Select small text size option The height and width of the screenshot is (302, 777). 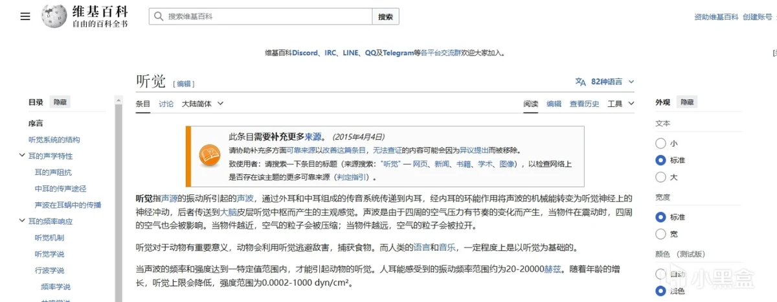click(660, 143)
